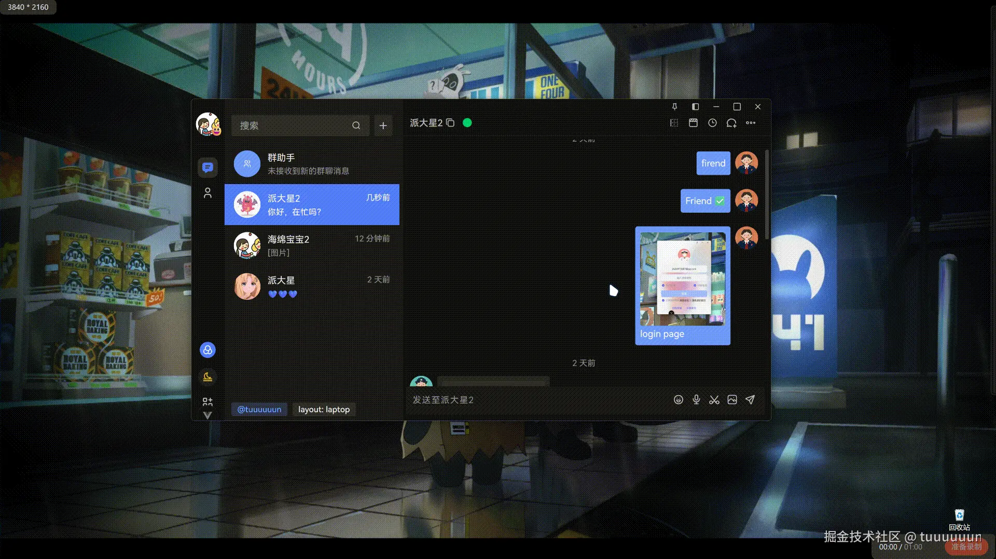Viewport: 996px width, 559px height.
Task: Select the 派大星2 conversation
Action: click(312, 204)
